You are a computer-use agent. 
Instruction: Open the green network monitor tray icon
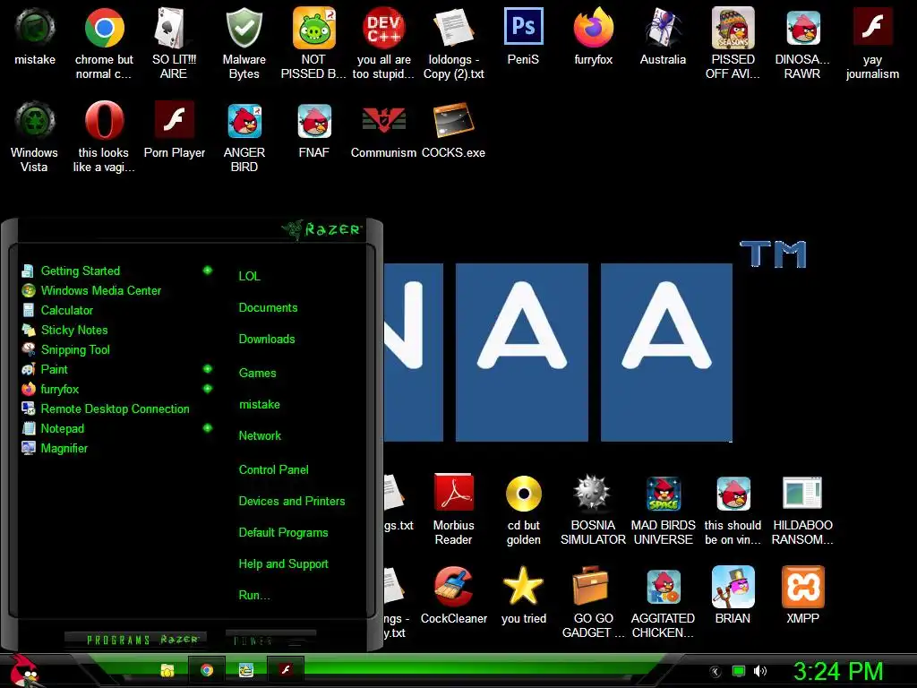739,672
